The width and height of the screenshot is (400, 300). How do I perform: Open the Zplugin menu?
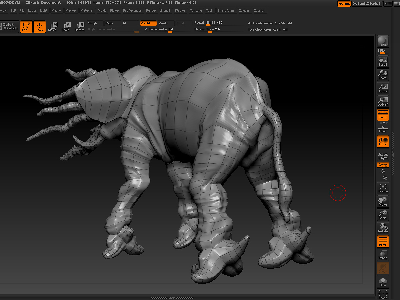point(244,11)
